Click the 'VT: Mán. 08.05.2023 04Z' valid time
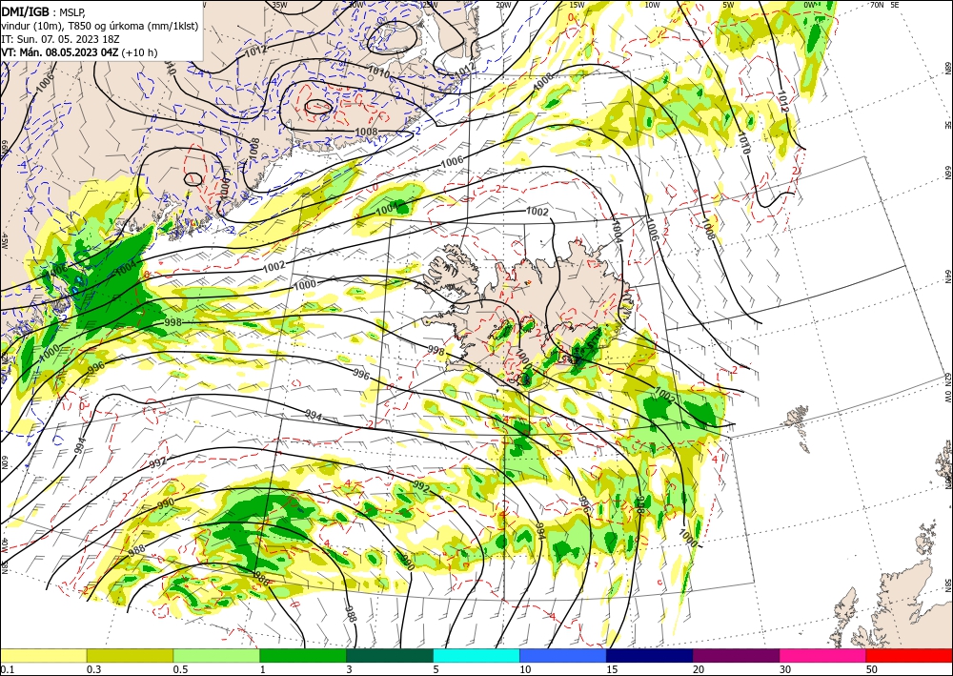Screen dimensions: 953x676 [59, 52]
